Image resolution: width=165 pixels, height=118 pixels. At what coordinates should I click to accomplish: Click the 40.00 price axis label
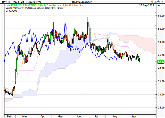(x=161, y=68)
